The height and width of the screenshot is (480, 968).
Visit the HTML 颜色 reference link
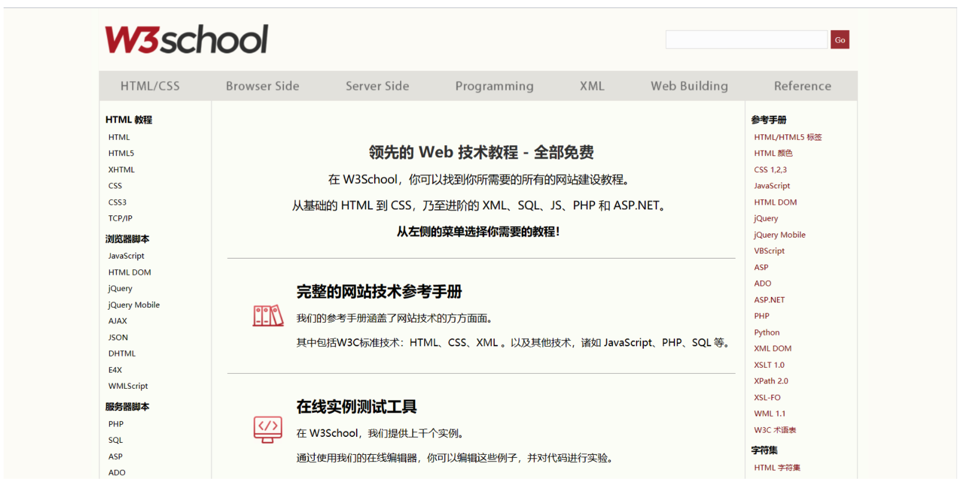(x=773, y=154)
